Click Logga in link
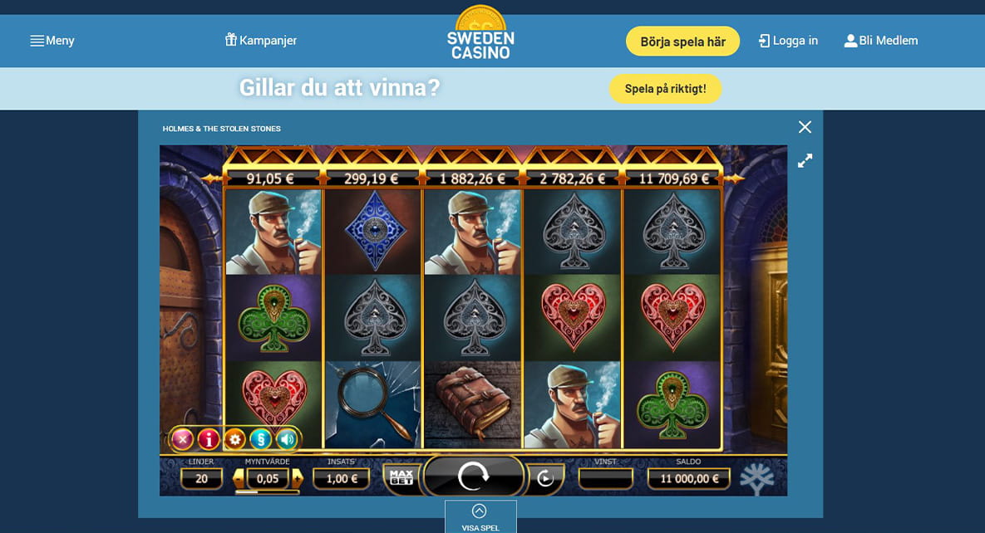This screenshot has height=533, width=985. [x=788, y=41]
